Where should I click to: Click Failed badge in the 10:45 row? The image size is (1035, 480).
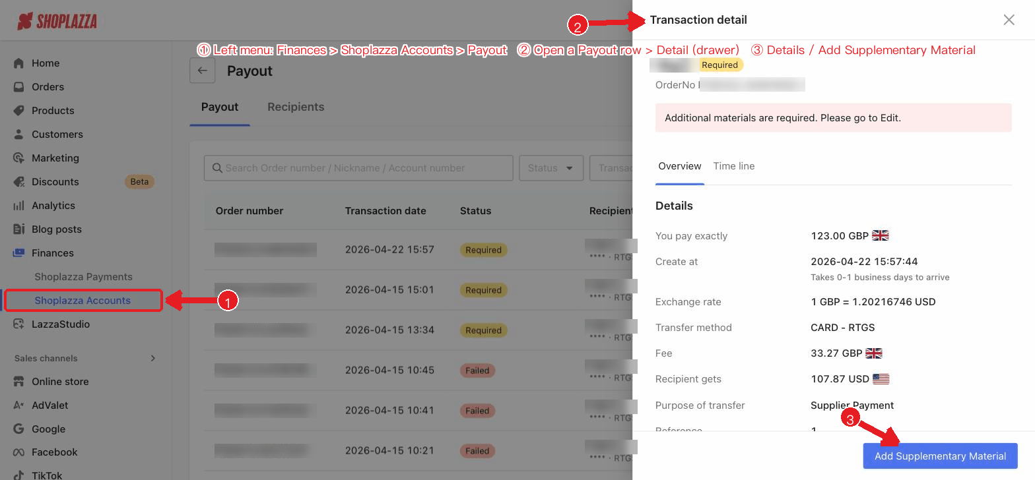coord(477,371)
